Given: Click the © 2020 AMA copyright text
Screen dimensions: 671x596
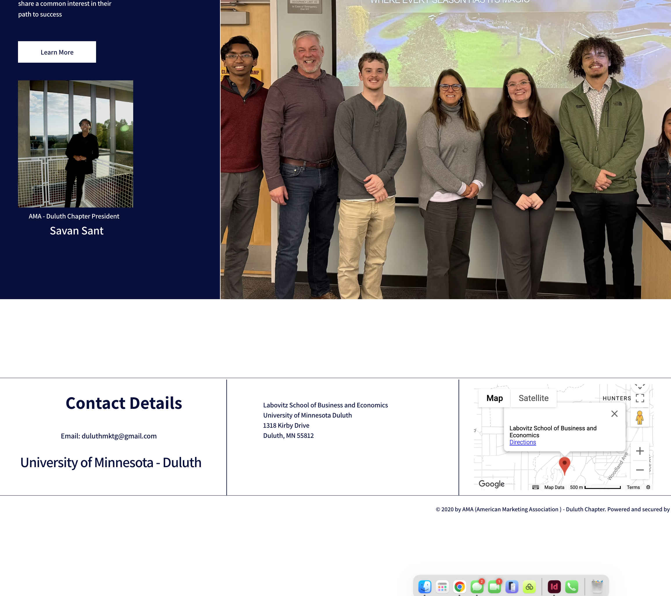Looking at the screenshot, I should 553,509.
